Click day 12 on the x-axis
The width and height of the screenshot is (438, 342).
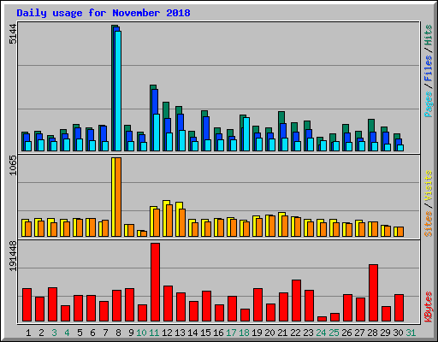(167, 333)
